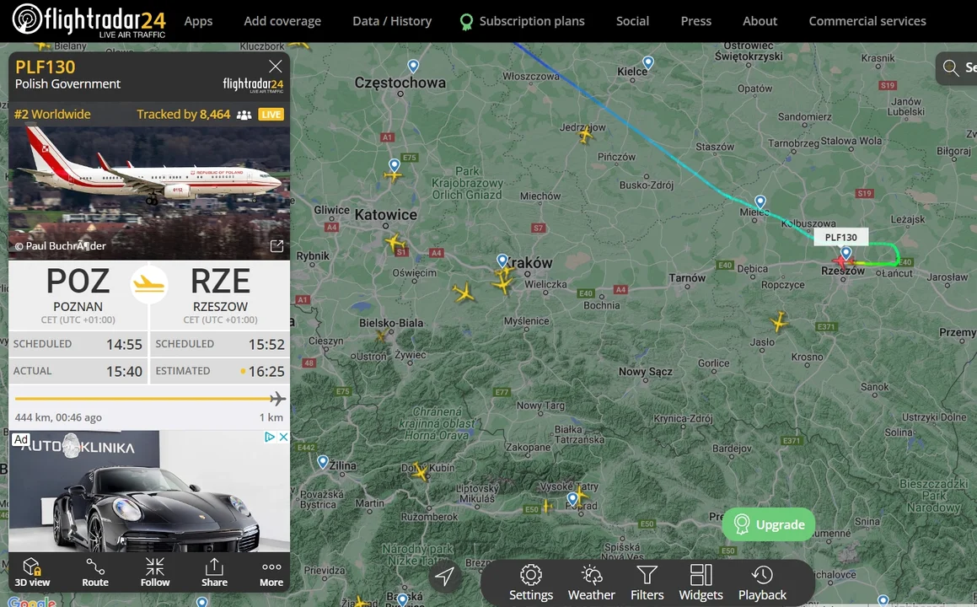Open the AdChoices info icon
The height and width of the screenshot is (607, 977).
(x=271, y=437)
